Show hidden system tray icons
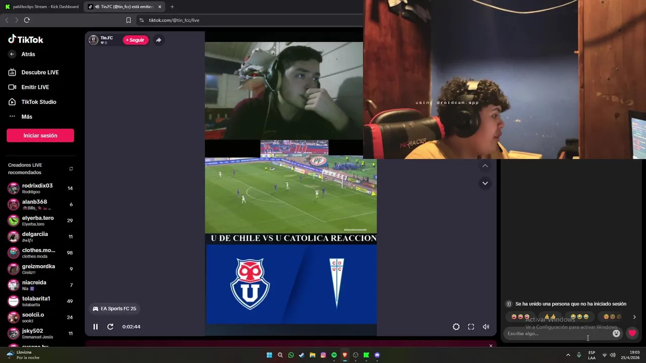The height and width of the screenshot is (363, 646). (568, 355)
